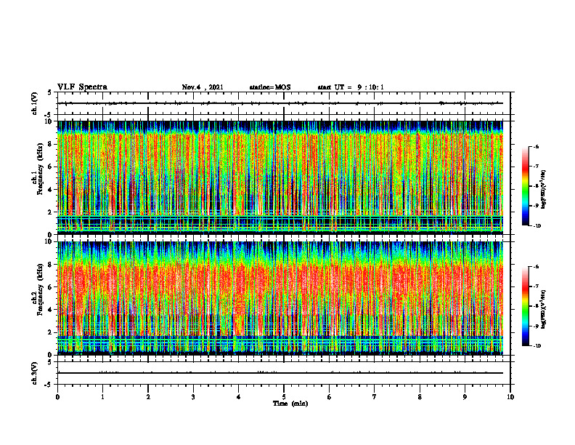Click the ch.1 color bar's log(PSD) label

[544, 190]
